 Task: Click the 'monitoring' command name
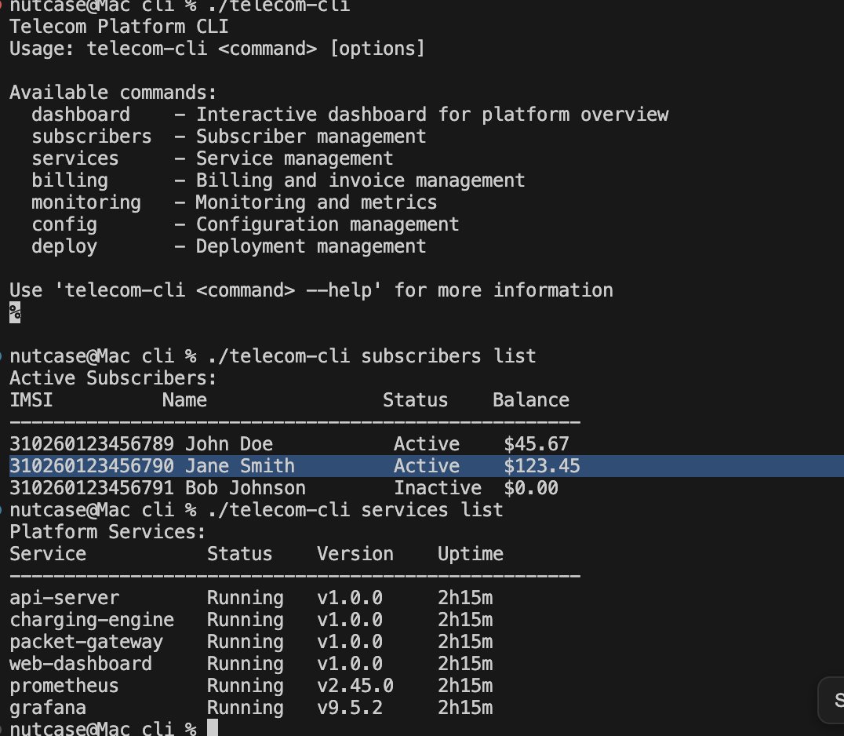coord(86,202)
